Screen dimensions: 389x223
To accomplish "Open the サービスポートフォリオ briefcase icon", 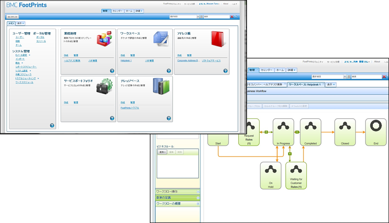I will coord(105,86).
